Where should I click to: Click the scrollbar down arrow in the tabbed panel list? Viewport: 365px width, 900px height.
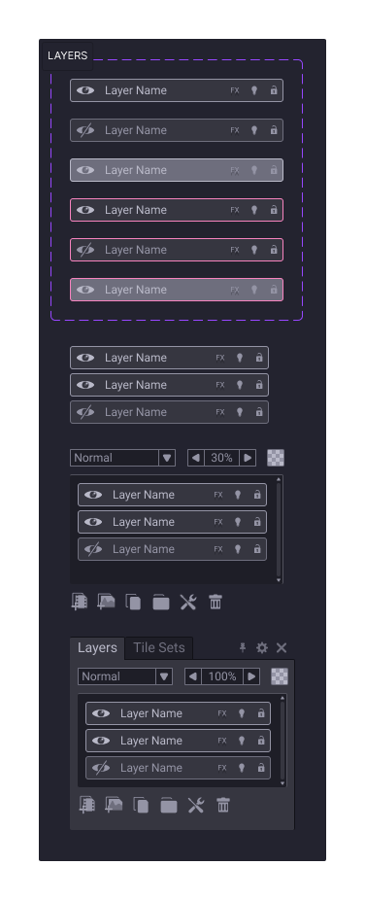pos(282,783)
